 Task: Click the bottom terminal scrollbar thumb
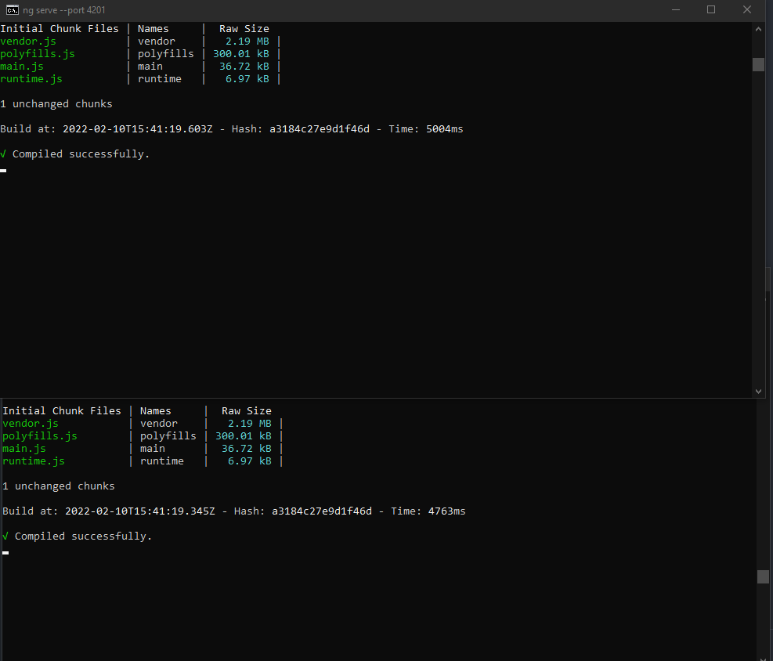[763, 576]
